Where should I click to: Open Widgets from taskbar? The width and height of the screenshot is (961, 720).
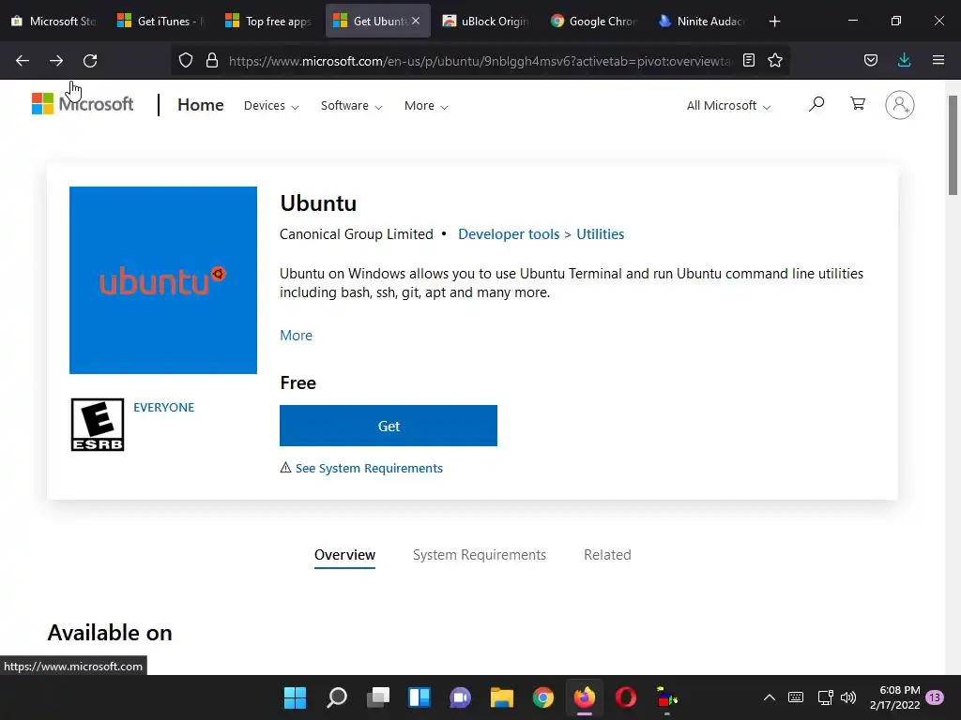[419, 697]
